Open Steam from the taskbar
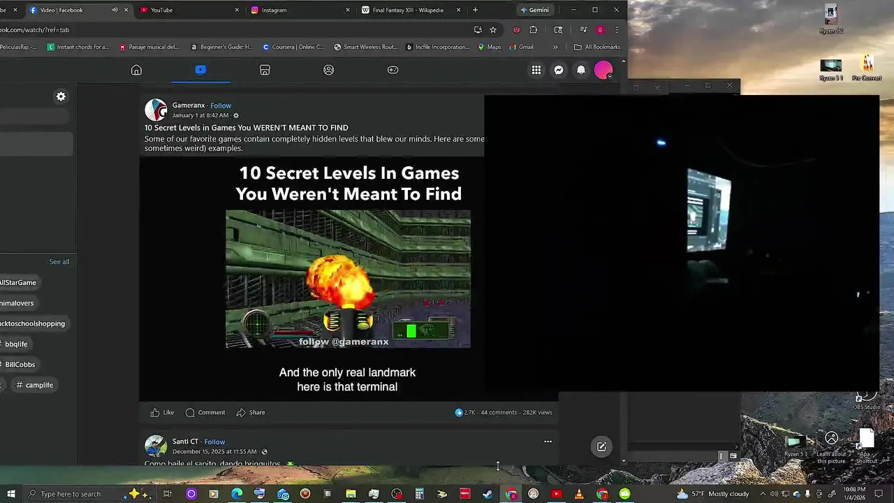Image resolution: width=894 pixels, height=503 pixels. 487,494
